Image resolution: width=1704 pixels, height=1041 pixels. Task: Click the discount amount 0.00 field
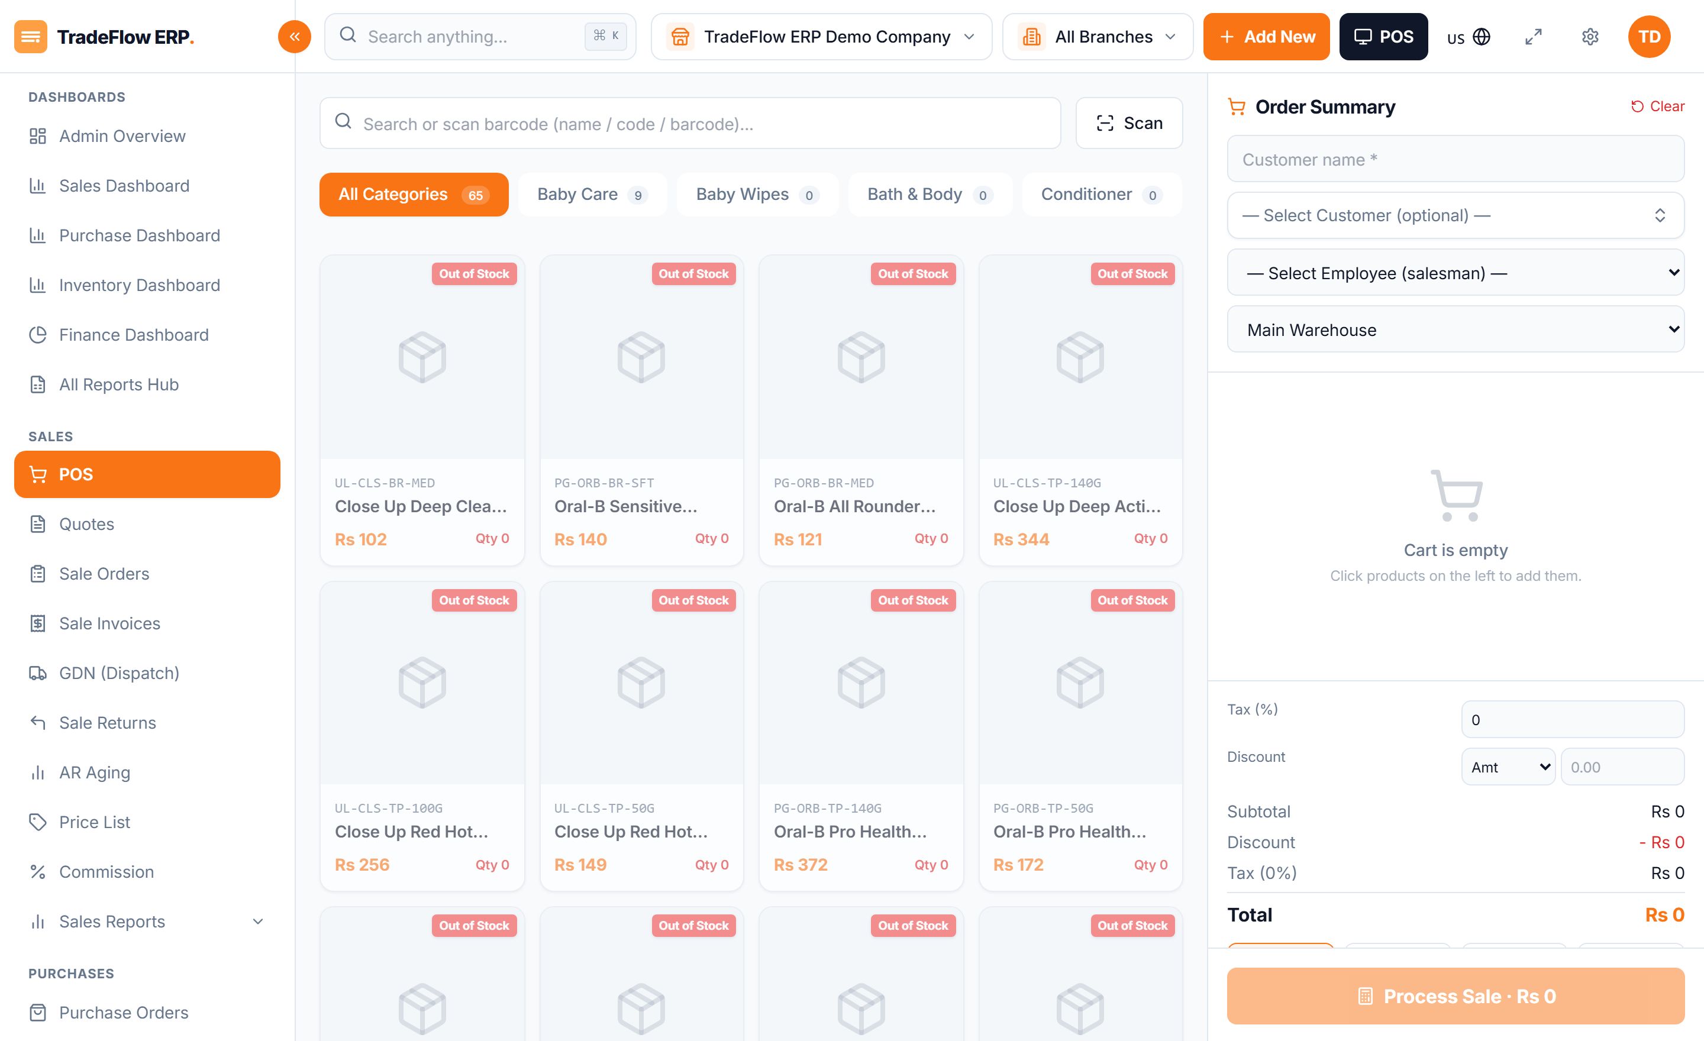(x=1622, y=767)
